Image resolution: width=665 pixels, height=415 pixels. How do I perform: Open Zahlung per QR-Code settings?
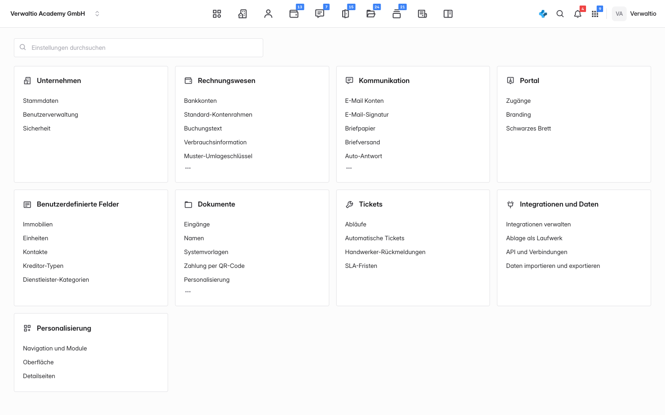pos(214,266)
